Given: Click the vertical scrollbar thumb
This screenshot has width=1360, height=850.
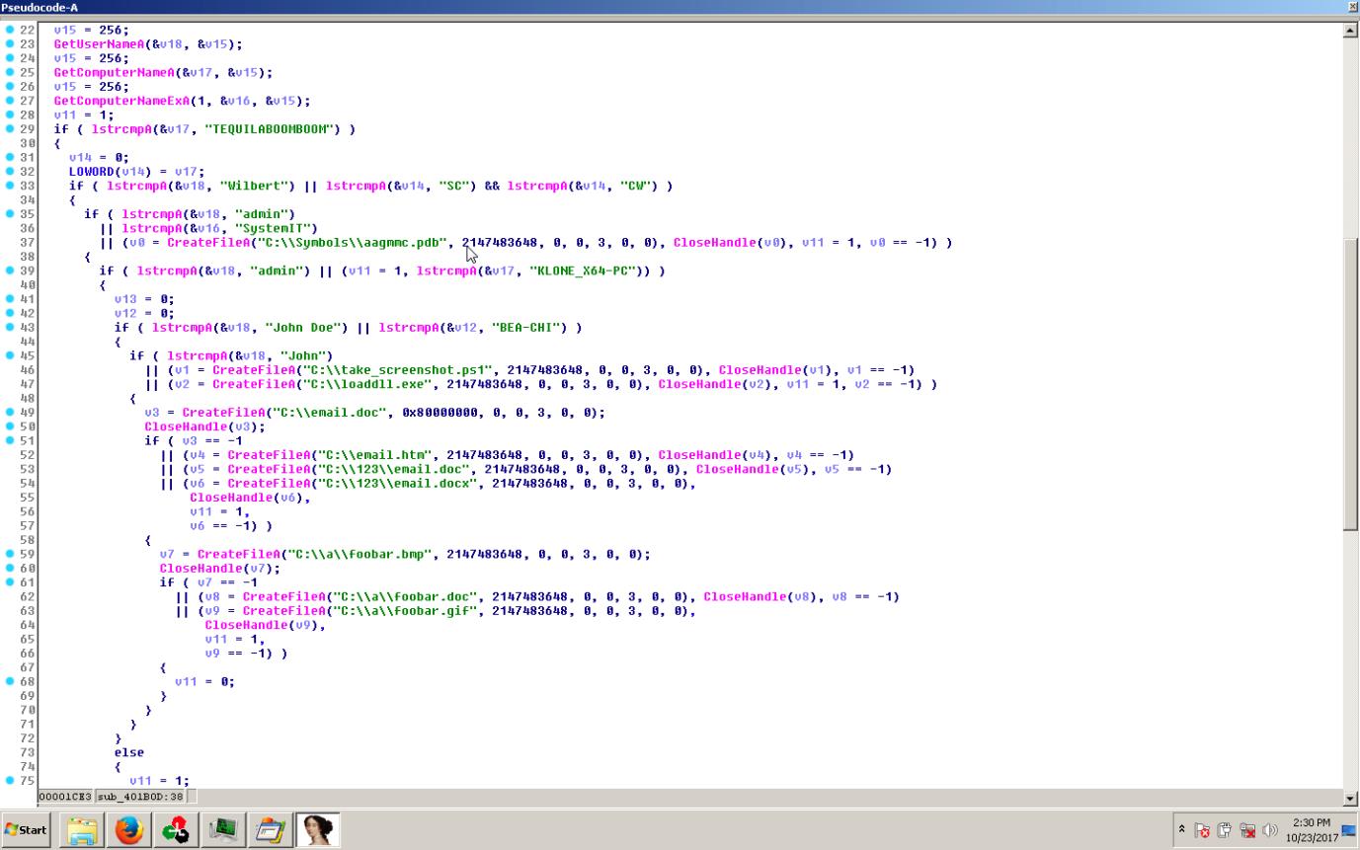Looking at the screenshot, I should point(1351,385).
